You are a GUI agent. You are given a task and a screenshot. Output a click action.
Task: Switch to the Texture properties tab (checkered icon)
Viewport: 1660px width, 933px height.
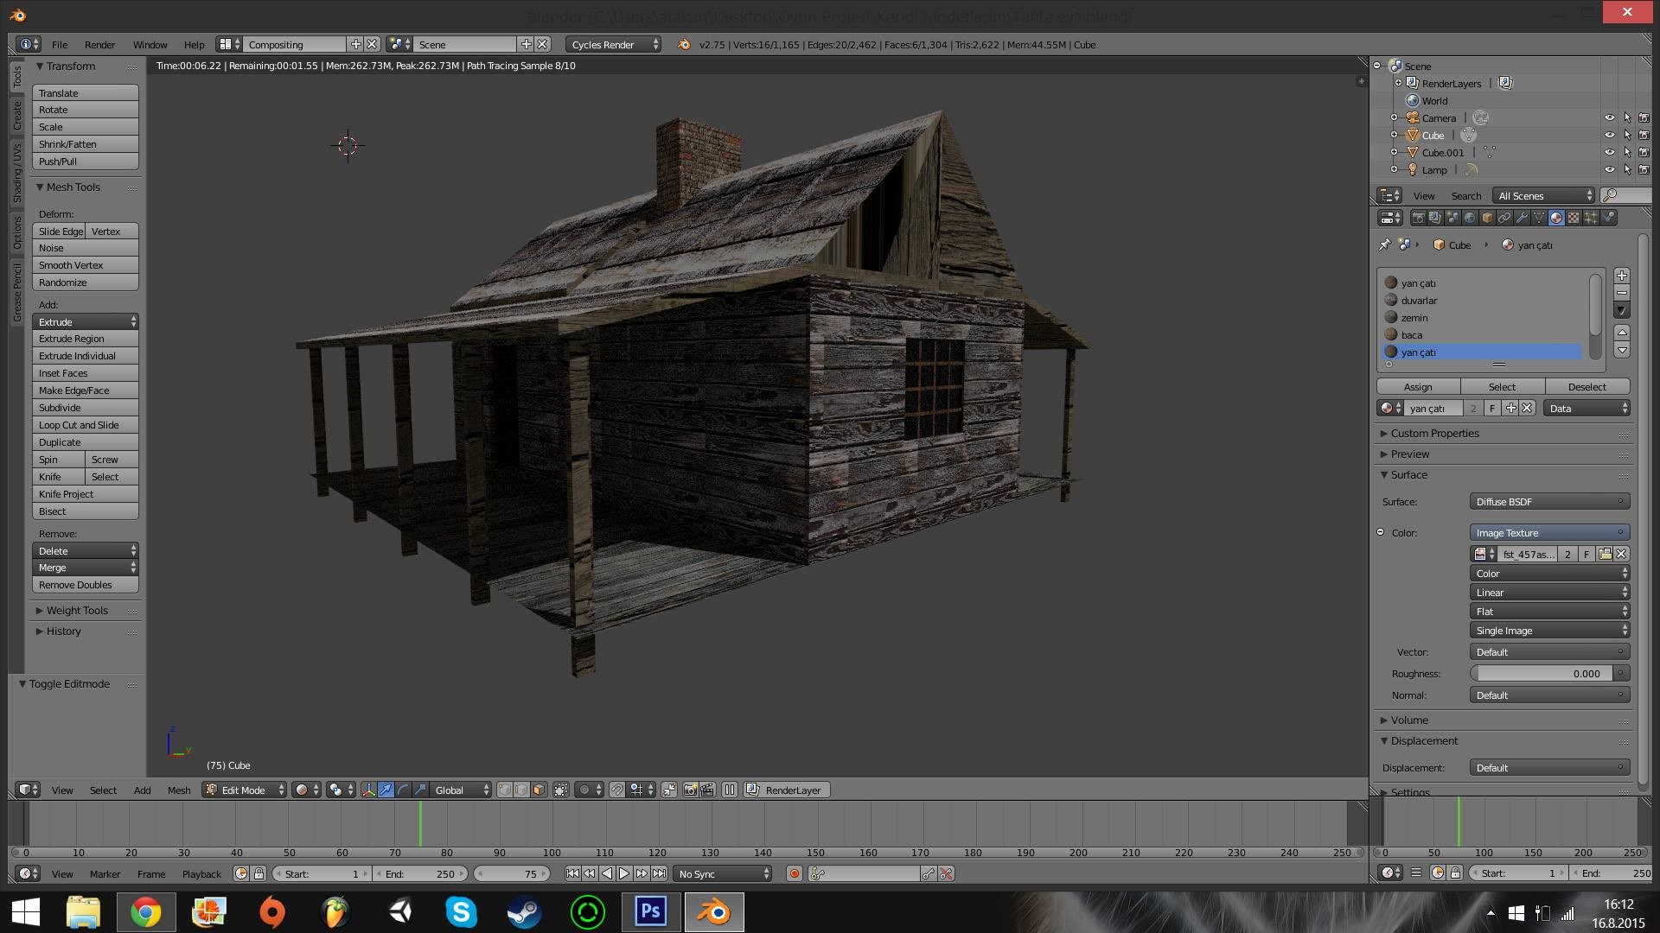(1573, 217)
